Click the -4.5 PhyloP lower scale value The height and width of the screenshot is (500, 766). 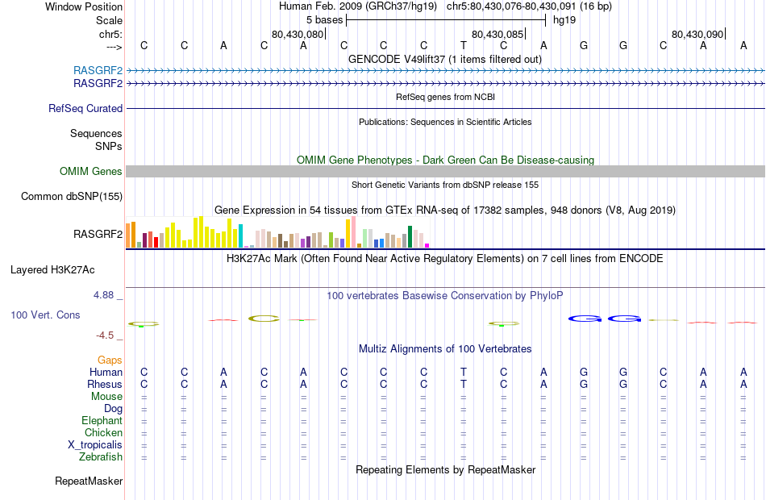click(x=105, y=335)
